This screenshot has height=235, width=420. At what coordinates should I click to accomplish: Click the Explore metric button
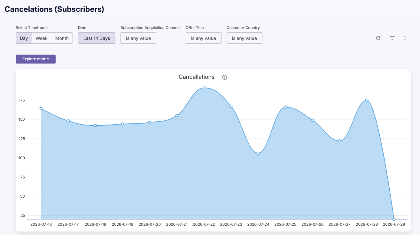click(x=35, y=59)
